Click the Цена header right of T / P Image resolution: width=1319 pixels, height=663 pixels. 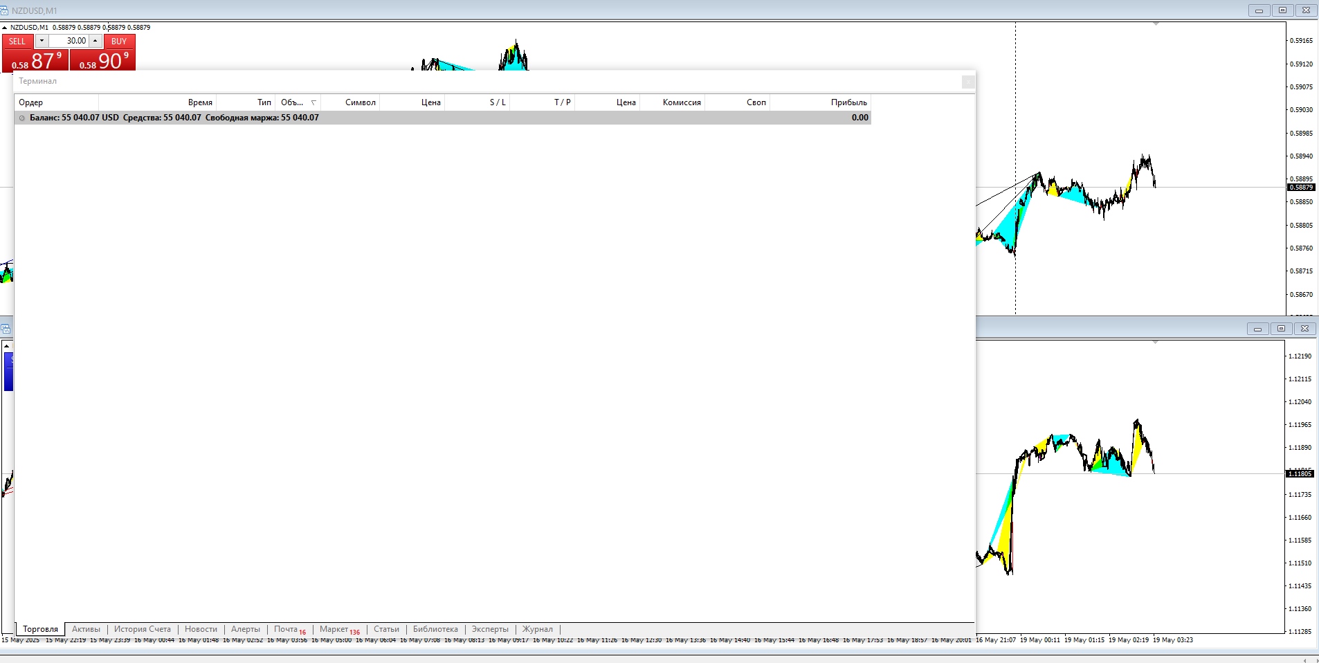[x=607, y=102]
